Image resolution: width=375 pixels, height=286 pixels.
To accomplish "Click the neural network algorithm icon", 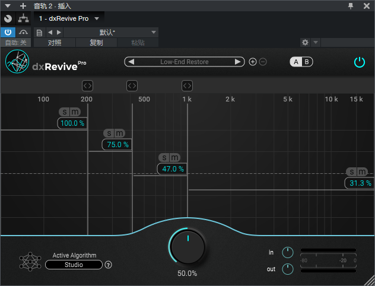I will (30, 261).
